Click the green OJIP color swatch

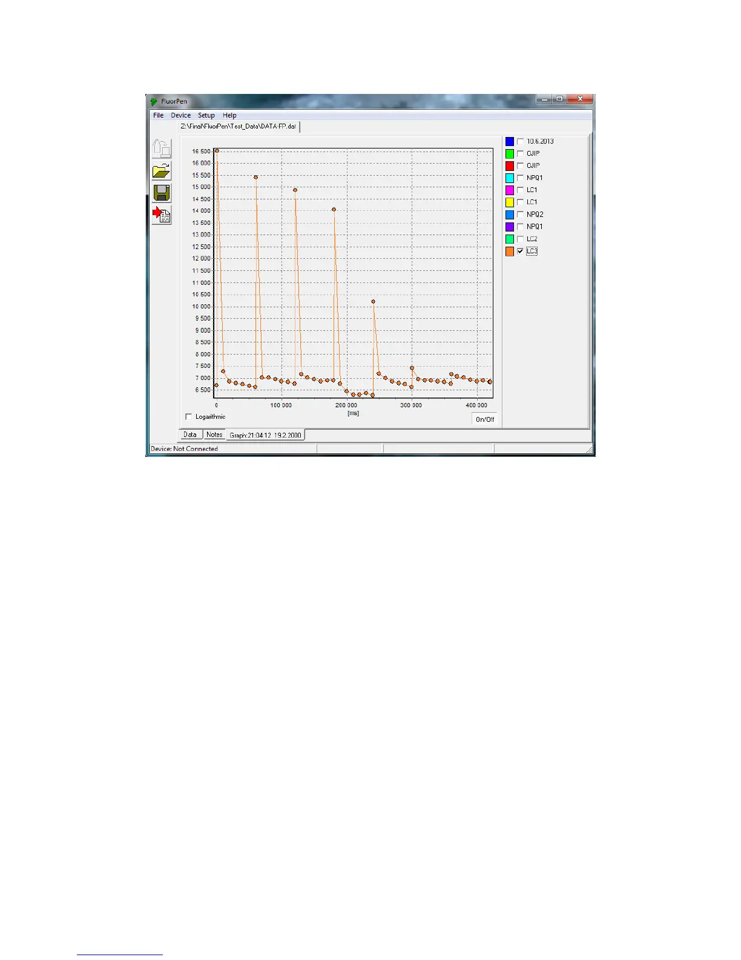[x=510, y=153]
